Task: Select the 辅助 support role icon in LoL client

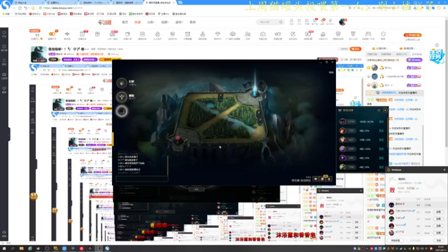Action: pos(122,97)
